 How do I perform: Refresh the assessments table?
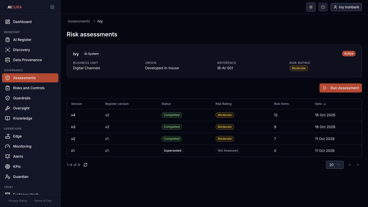pyautogui.click(x=85, y=165)
